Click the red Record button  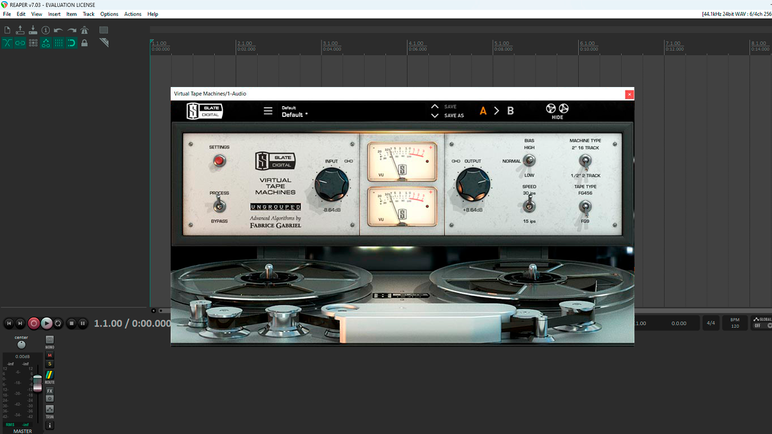[x=34, y=323]
